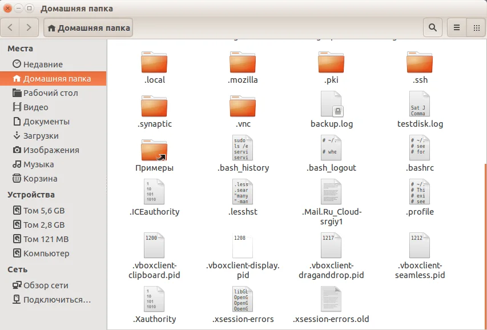Screen dimensions: 487x330
Task: Select the locked backup.log file
Action: pyautogui.click(x=332, y=104)
